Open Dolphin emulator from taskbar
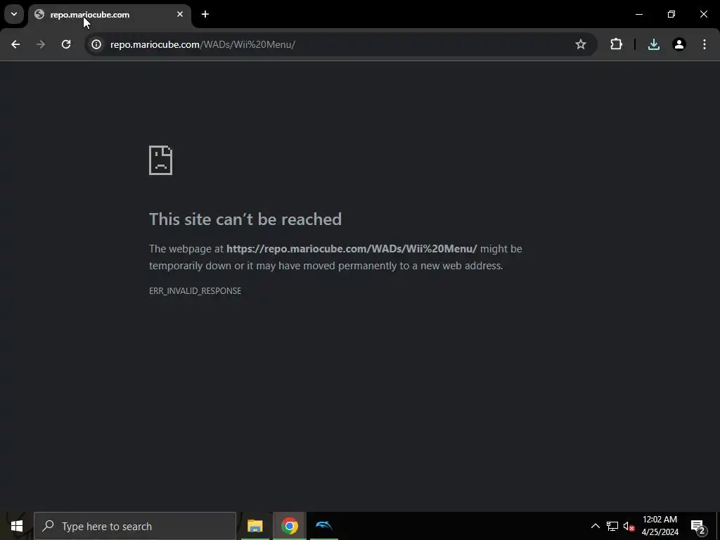Screen dimensions: 720x540 pos(324,526)
